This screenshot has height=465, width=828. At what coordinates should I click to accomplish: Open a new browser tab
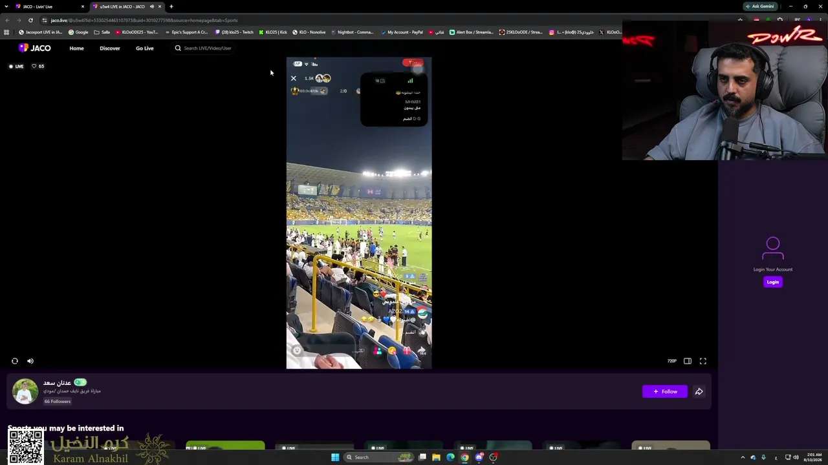point(171,6)
